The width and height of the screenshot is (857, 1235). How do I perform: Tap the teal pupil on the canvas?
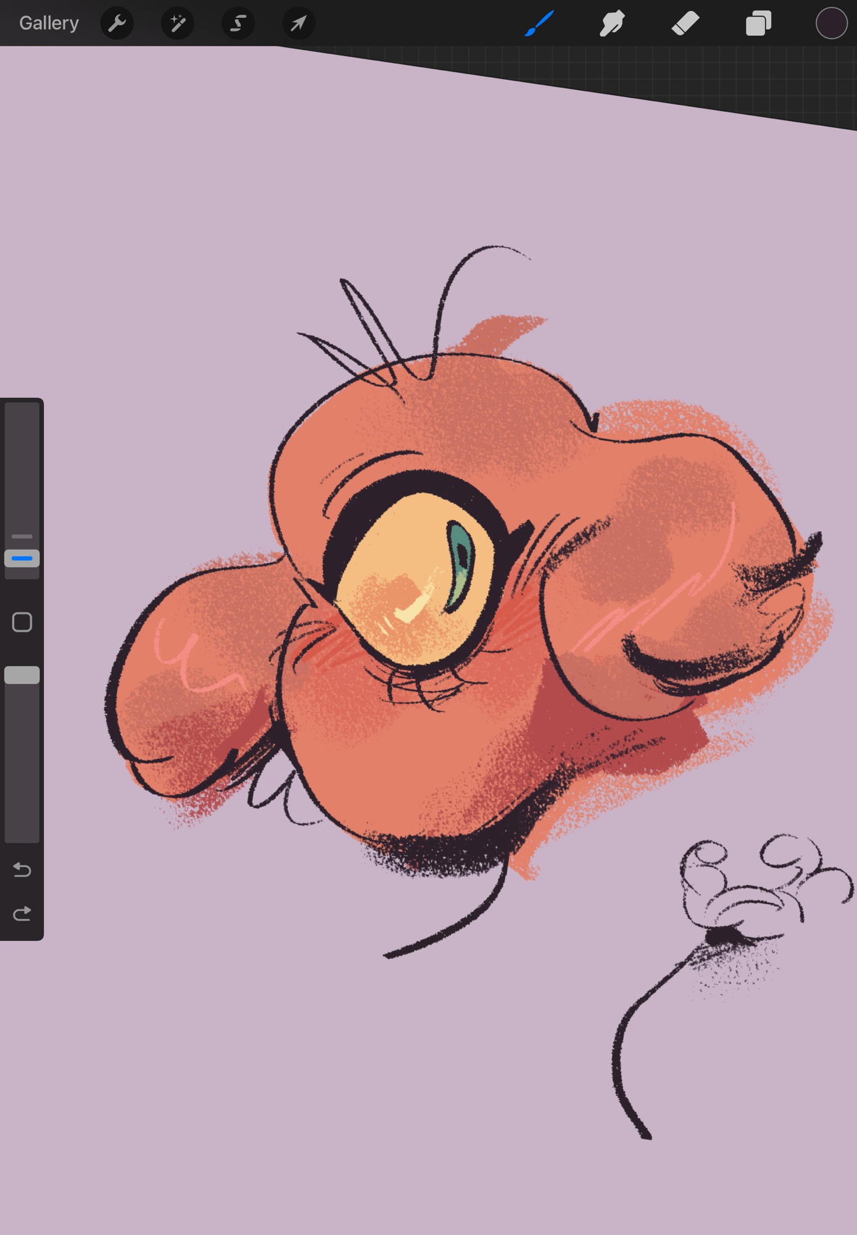[x=460, y=562]
